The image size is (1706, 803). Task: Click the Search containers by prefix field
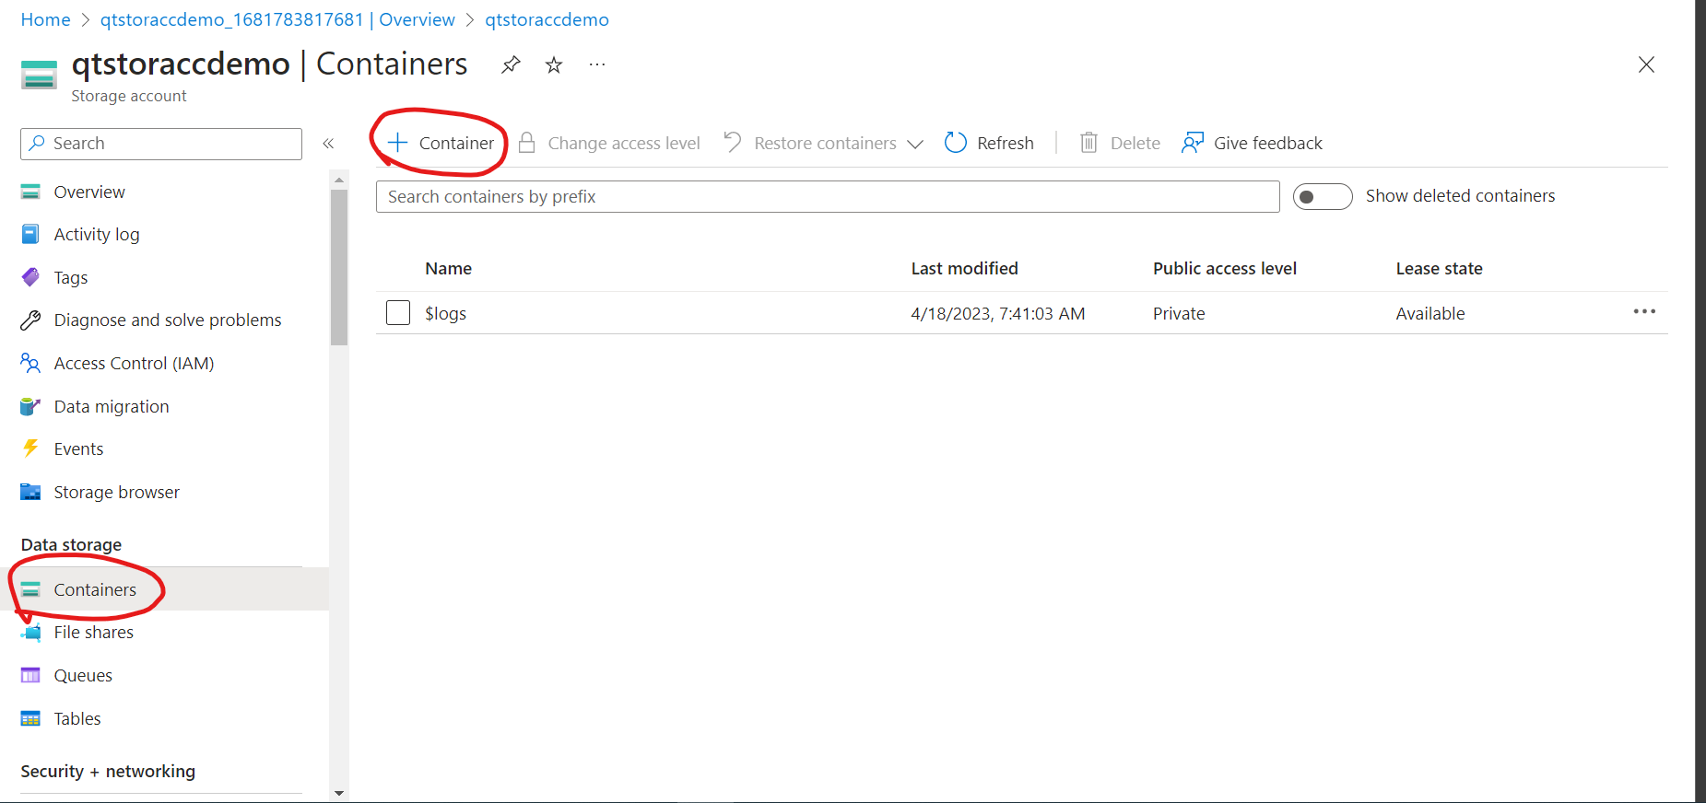(x=828, y=197)
